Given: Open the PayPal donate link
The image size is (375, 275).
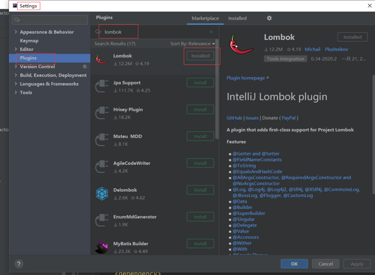Looking at the screenshot, I should coord(289,118).
